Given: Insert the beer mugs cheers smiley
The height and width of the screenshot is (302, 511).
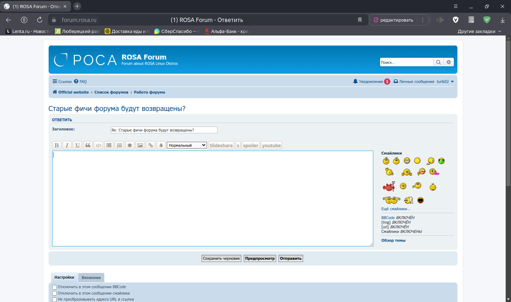Looking at the screenshot, I should tap(391, 200).
